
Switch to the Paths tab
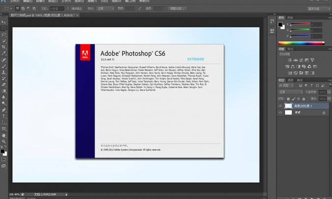click(x=300, y=80)
